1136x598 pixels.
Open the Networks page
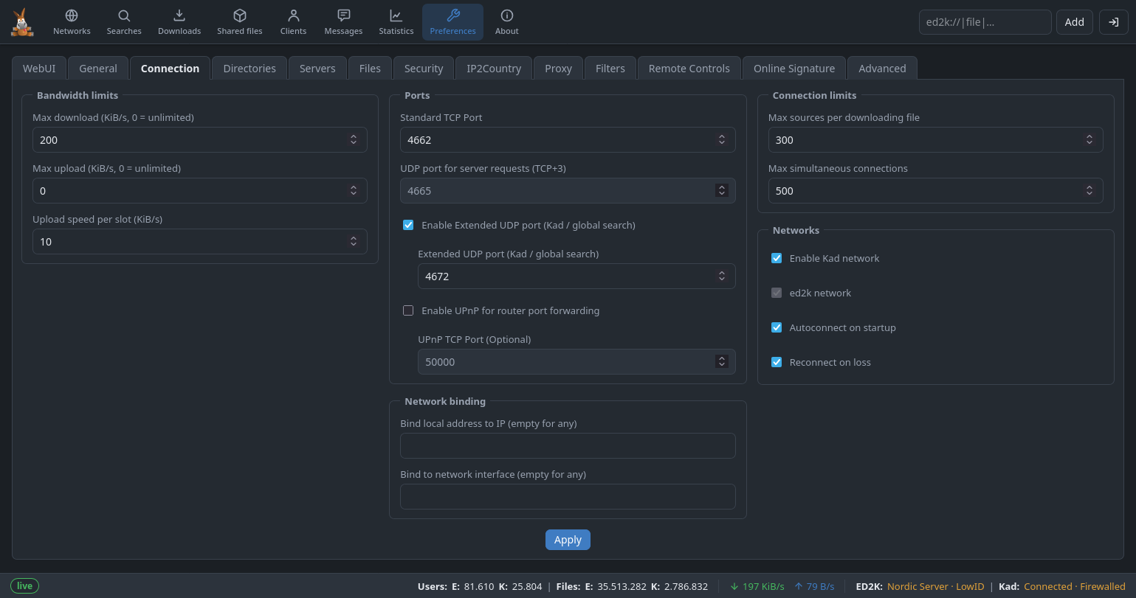pos(72,22)
